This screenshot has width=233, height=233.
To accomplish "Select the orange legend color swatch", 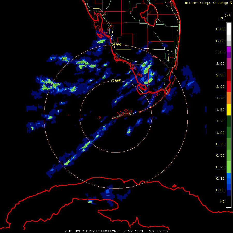I will [x=229, y=98].
